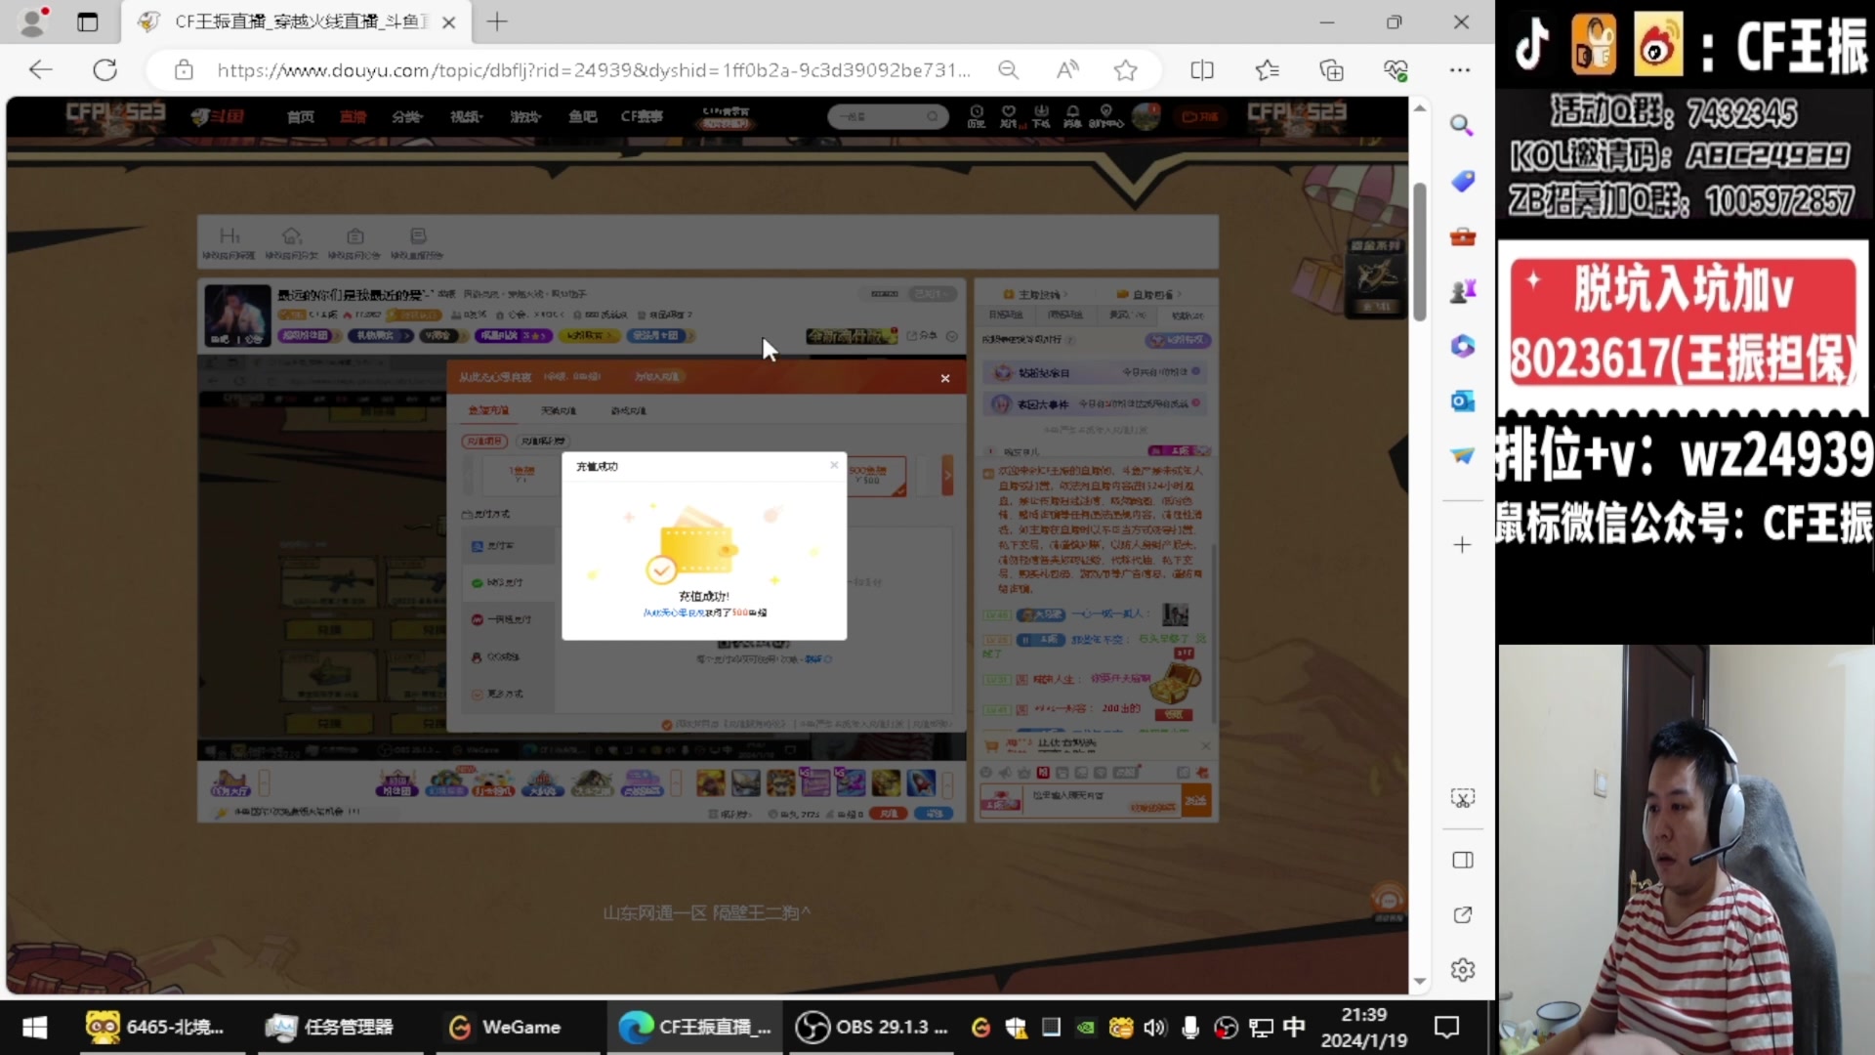This screenshot has height=1055, width=1875.
Task: Open the blue recharge record link in popup
Action: [x=672, y=612]
